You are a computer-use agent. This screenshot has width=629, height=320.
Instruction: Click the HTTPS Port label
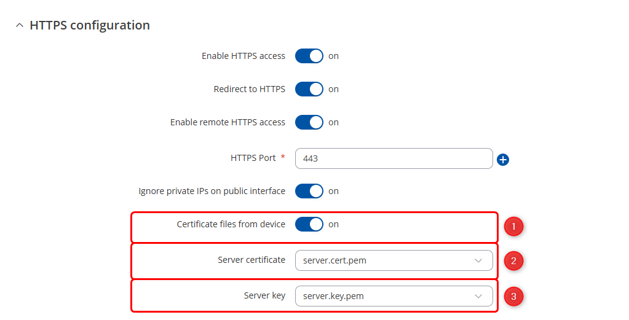[253, 158]
